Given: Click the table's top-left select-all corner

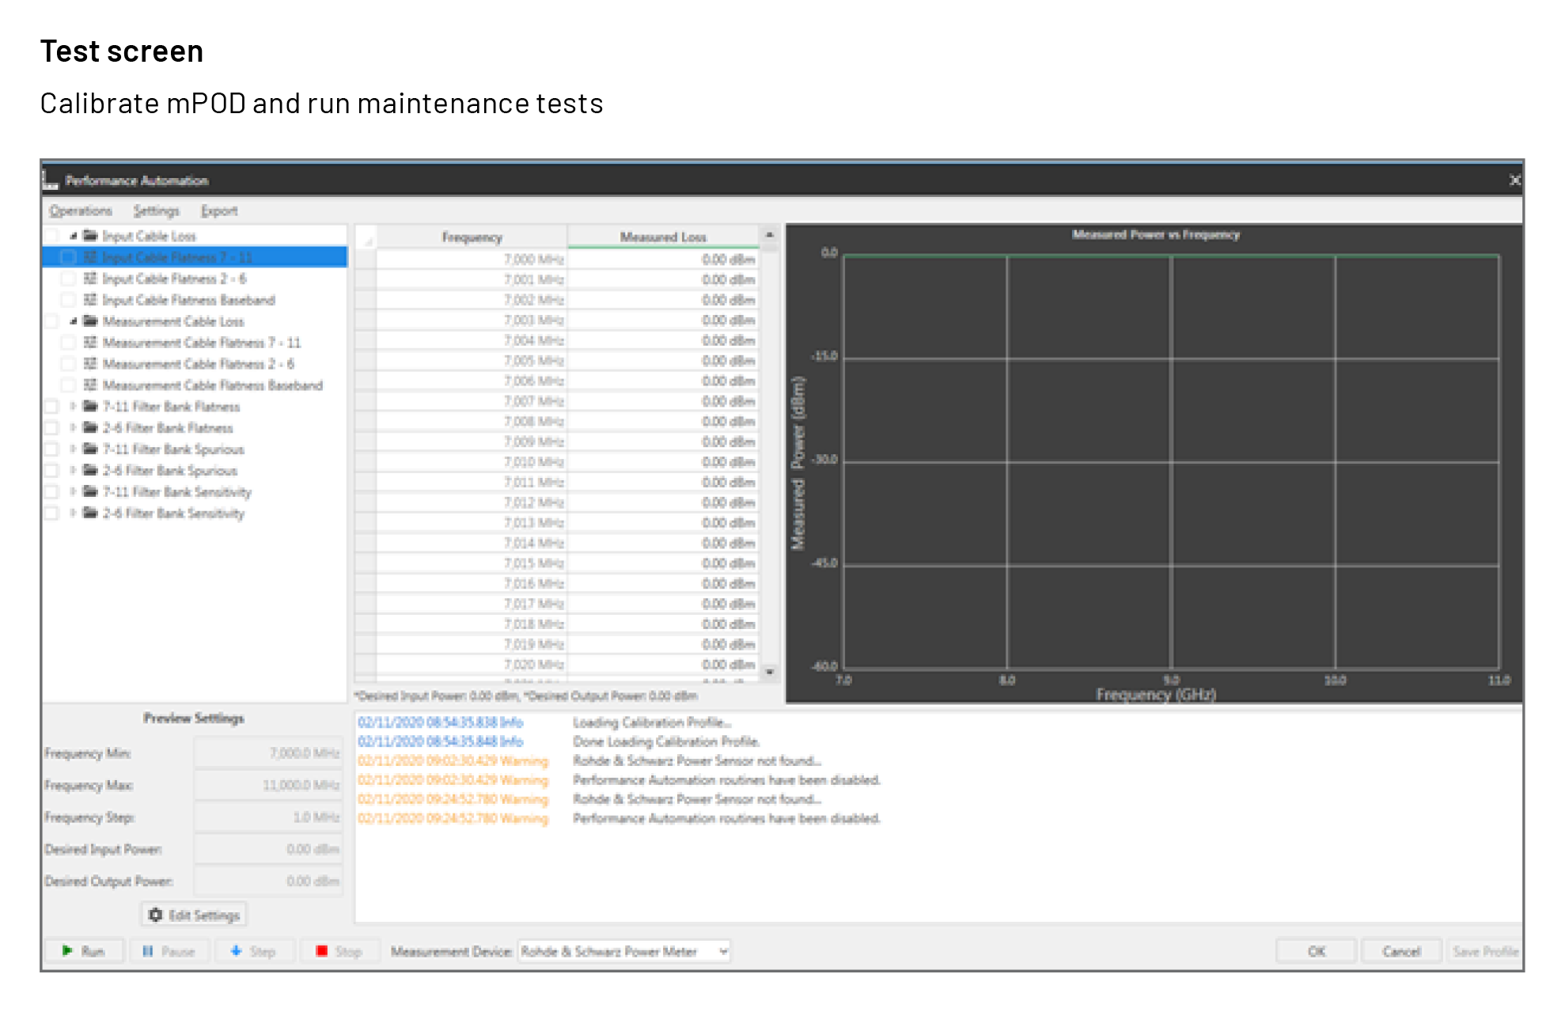Looking at the screenshot, I should pos(366,237).
